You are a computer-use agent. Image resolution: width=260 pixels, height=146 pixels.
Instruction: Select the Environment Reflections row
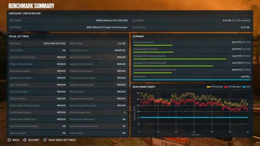click(x=98, y=119)
